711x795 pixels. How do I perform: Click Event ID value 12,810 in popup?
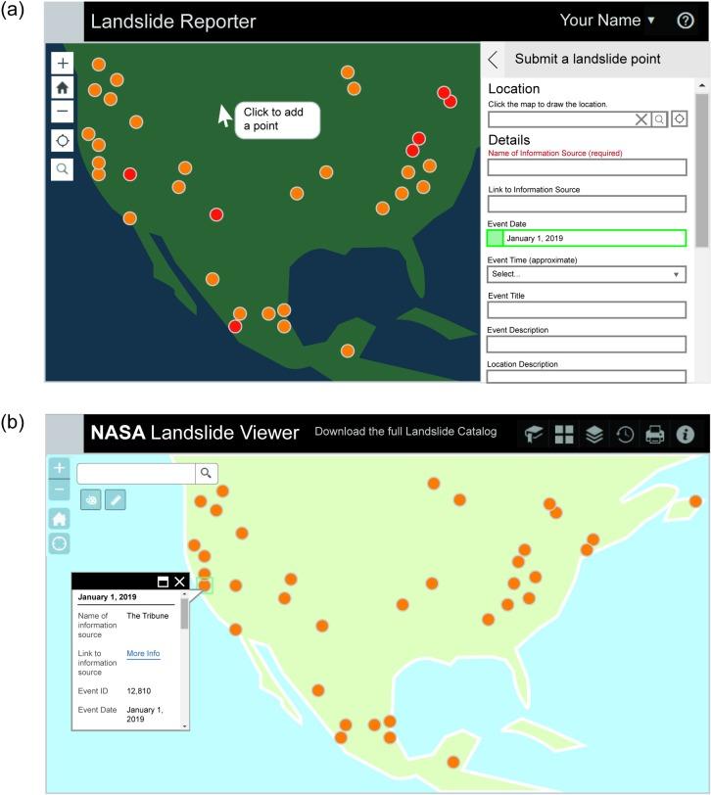pyautogui.click(x=138, y=691)
